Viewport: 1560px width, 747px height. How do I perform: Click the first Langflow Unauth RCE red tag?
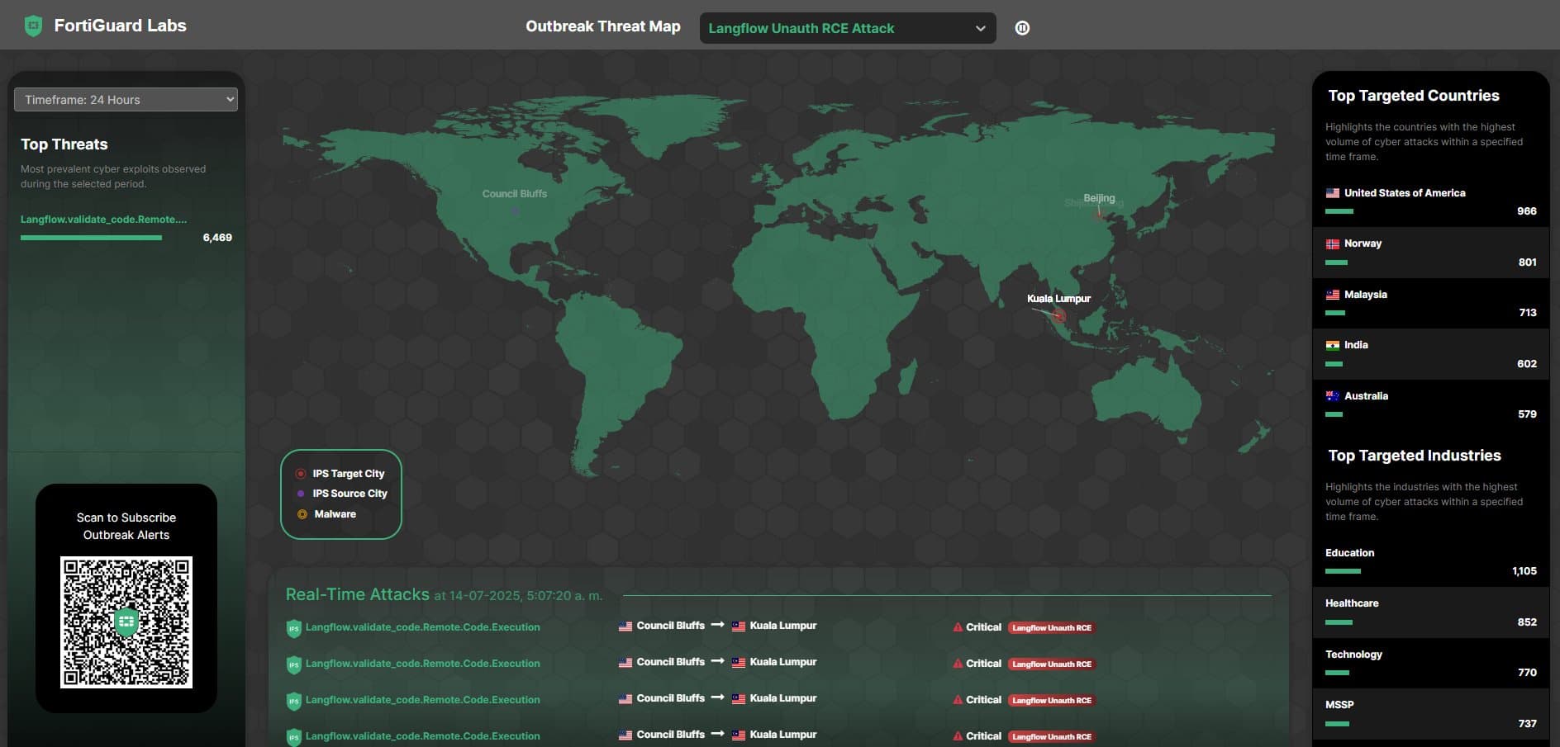point(1052,628)
